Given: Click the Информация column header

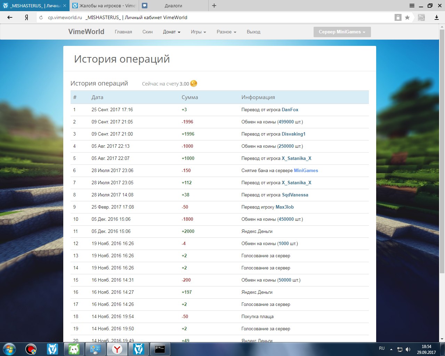Looking at the screenshot, I should coord(258,97).
